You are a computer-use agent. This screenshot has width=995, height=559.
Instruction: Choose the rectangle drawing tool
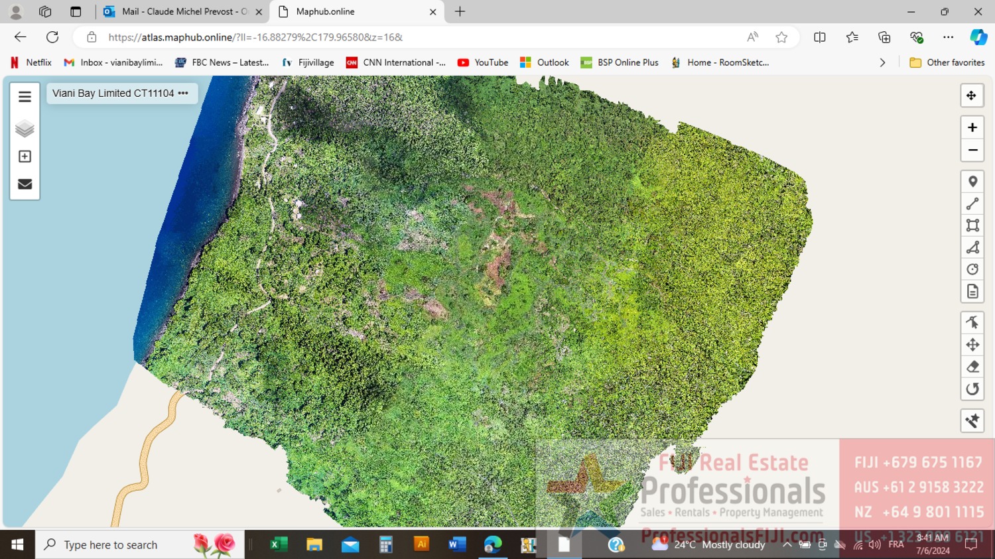click(972, 225)
